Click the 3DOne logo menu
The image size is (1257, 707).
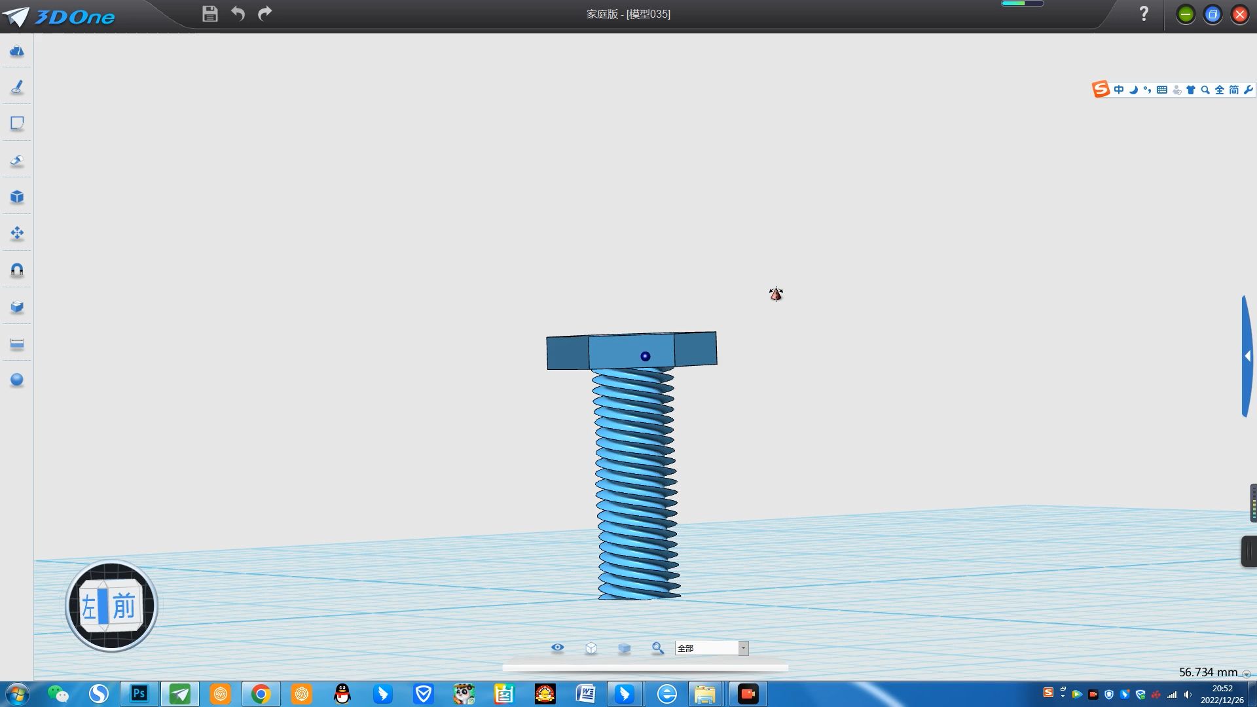tap(59, 16)
